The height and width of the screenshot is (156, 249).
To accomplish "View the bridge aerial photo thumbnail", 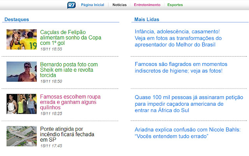I will (21, 136).
